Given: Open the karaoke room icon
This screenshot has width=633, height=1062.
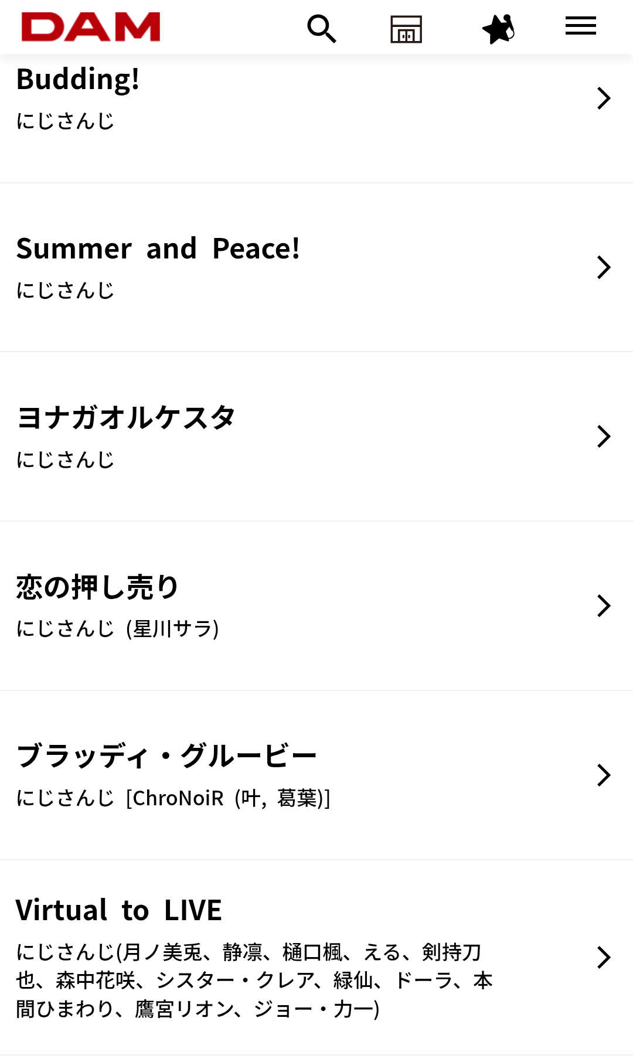Looking at the screenshot, I should 406,29.
